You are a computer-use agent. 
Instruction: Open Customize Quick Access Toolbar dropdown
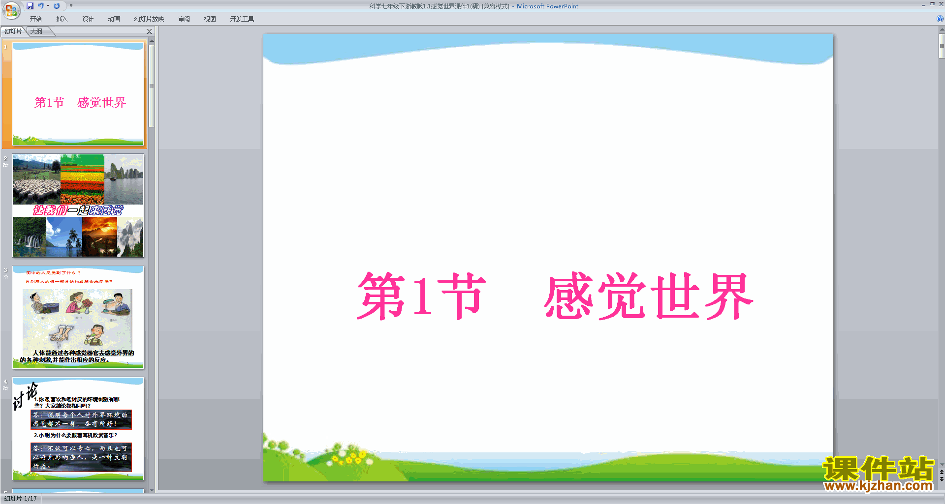(71, 6)
